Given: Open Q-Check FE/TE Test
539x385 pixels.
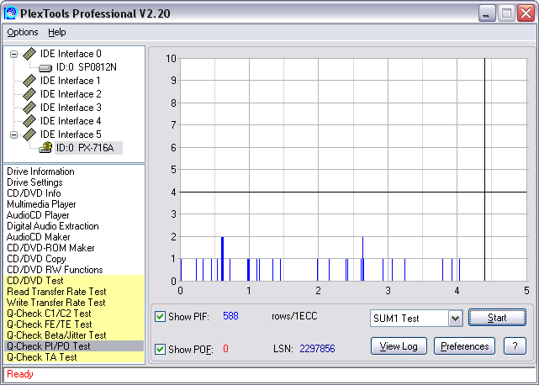Looking at the screenshot, I should [74, 324].
